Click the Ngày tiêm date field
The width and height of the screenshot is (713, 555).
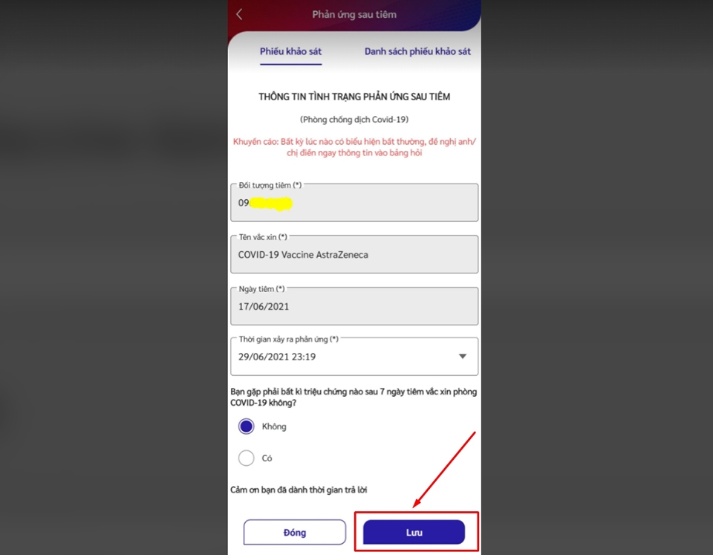[x=354, y=306]
